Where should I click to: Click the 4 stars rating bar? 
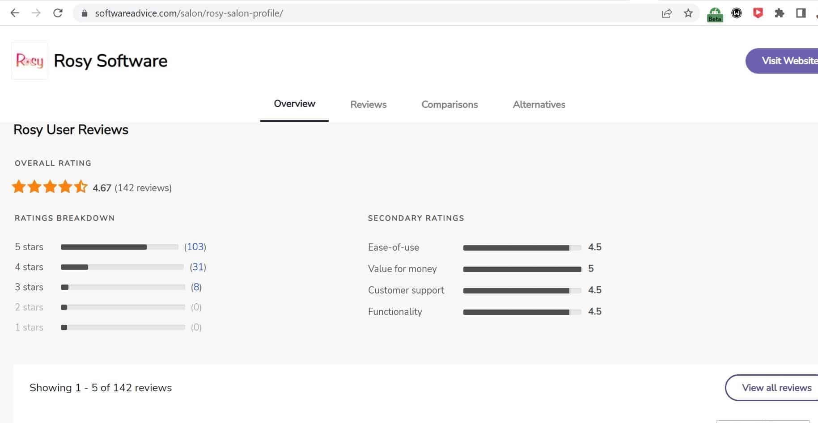coord(122,267)
